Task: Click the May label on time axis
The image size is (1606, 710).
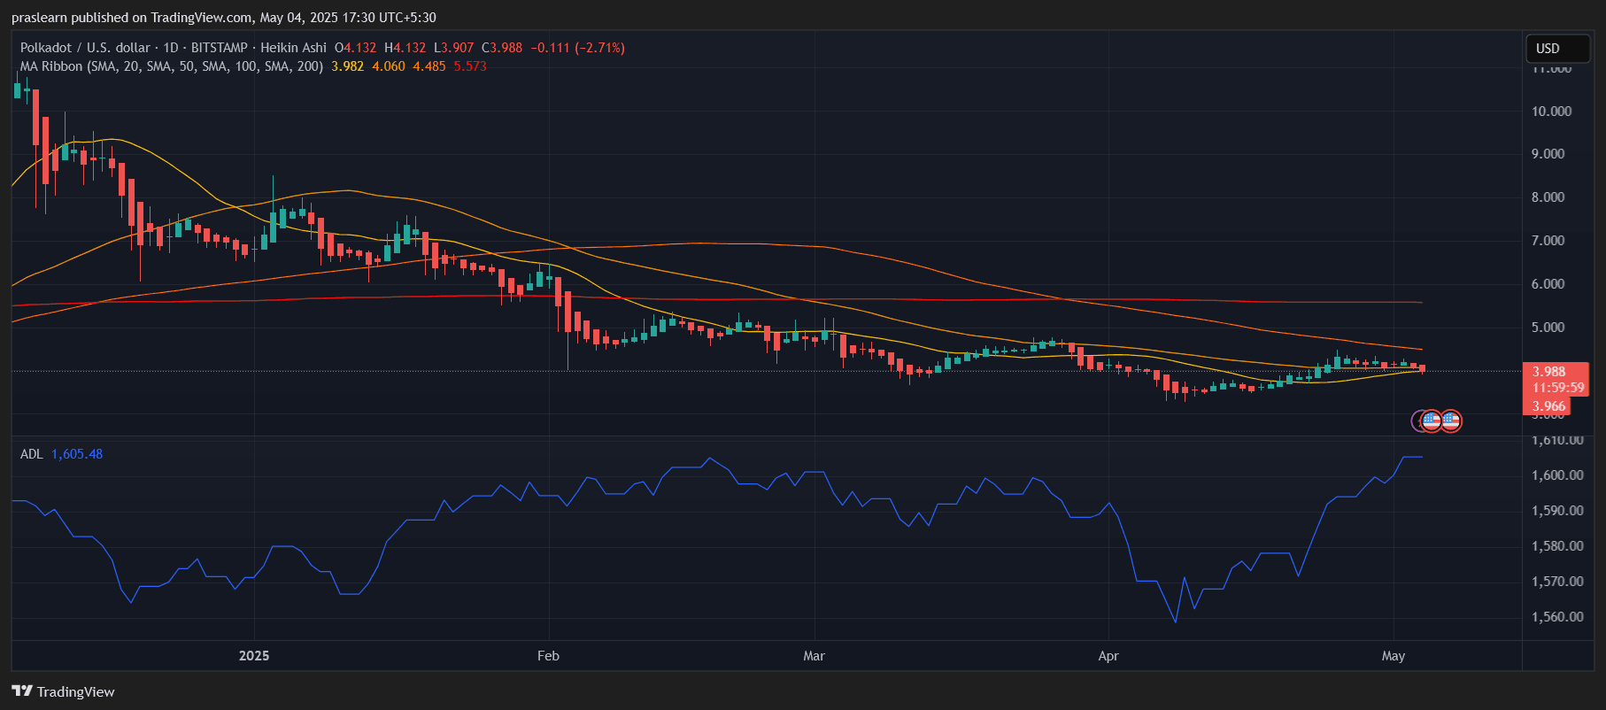Action: point(1393,656)
